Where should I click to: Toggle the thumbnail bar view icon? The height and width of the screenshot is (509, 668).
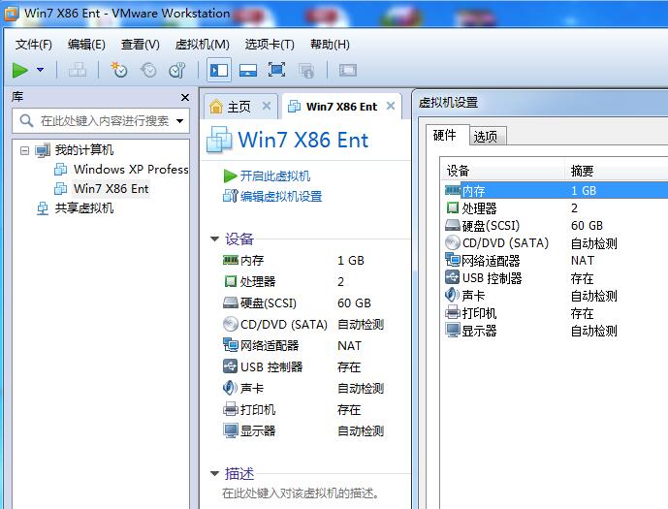click(x=247, y=70)
